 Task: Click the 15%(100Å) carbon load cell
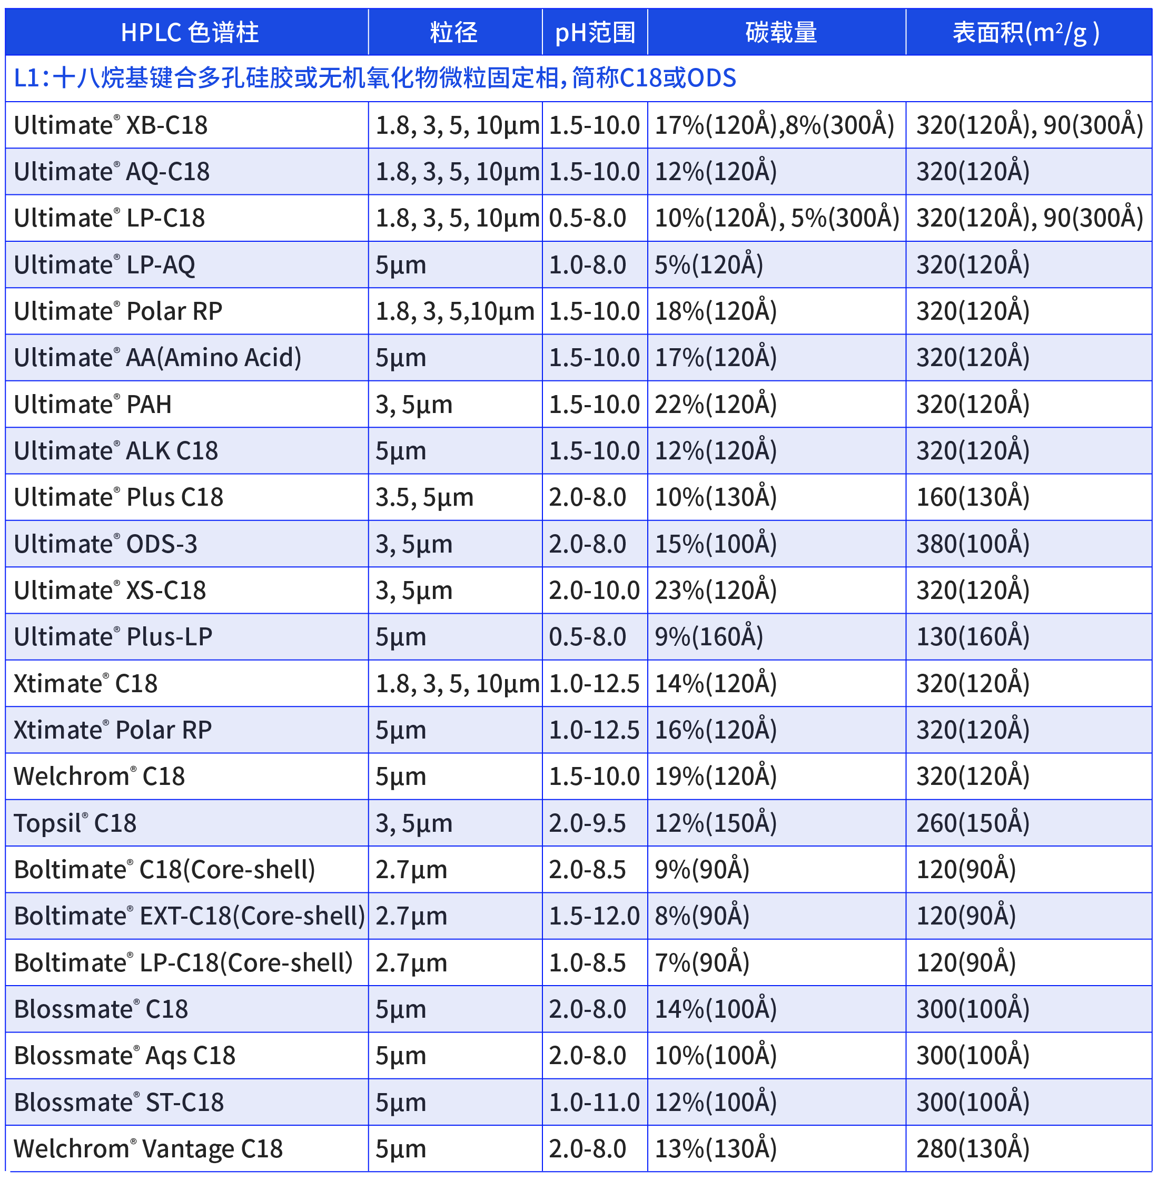716,544
